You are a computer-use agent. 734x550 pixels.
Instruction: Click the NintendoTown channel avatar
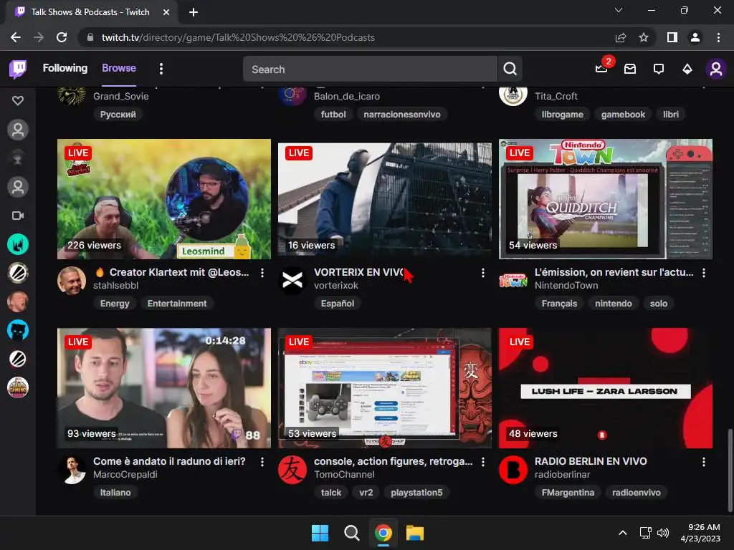pos(513,281)
